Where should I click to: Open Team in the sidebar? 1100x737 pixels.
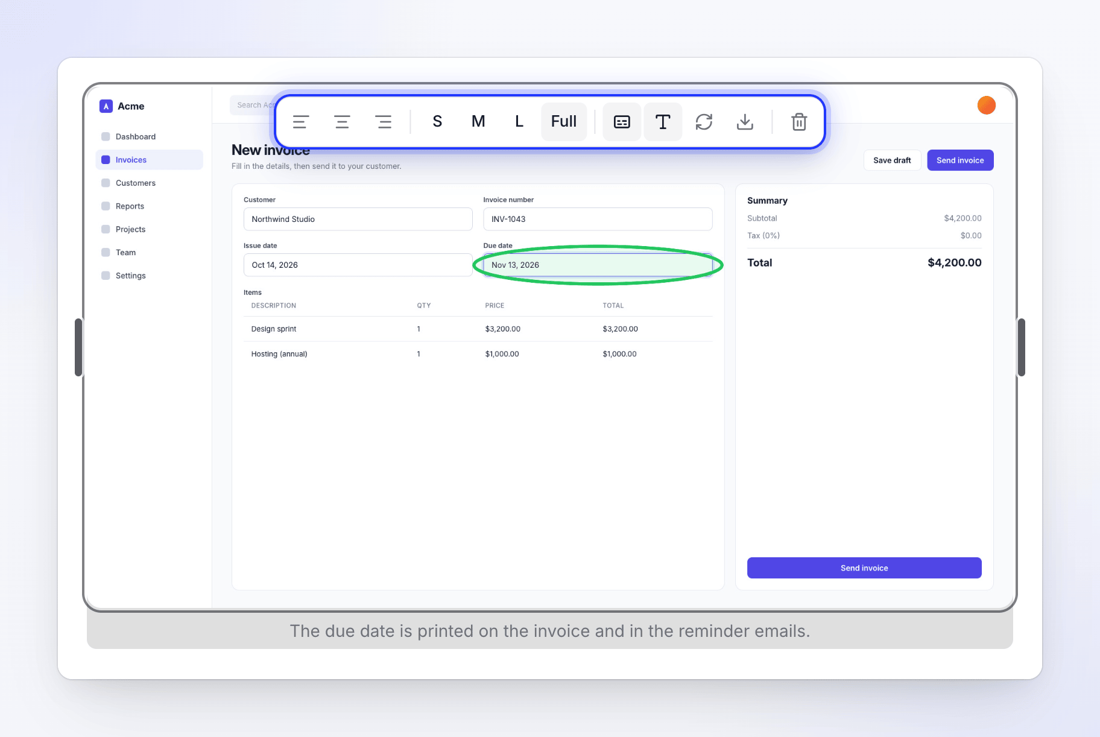[x=149, y=253]
